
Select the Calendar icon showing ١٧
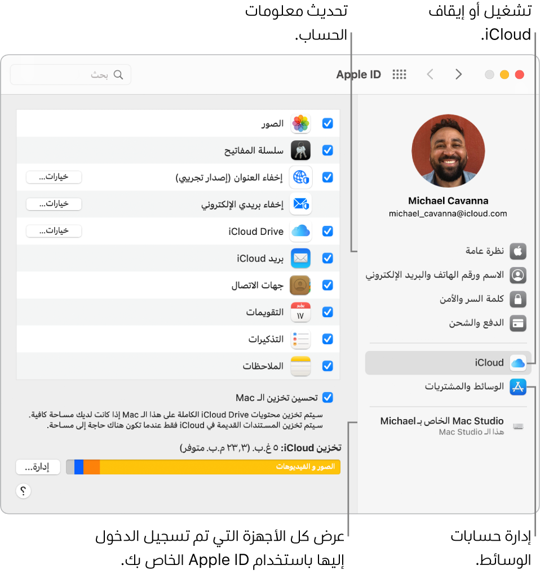pyautogui.click(x=300, y=312)
